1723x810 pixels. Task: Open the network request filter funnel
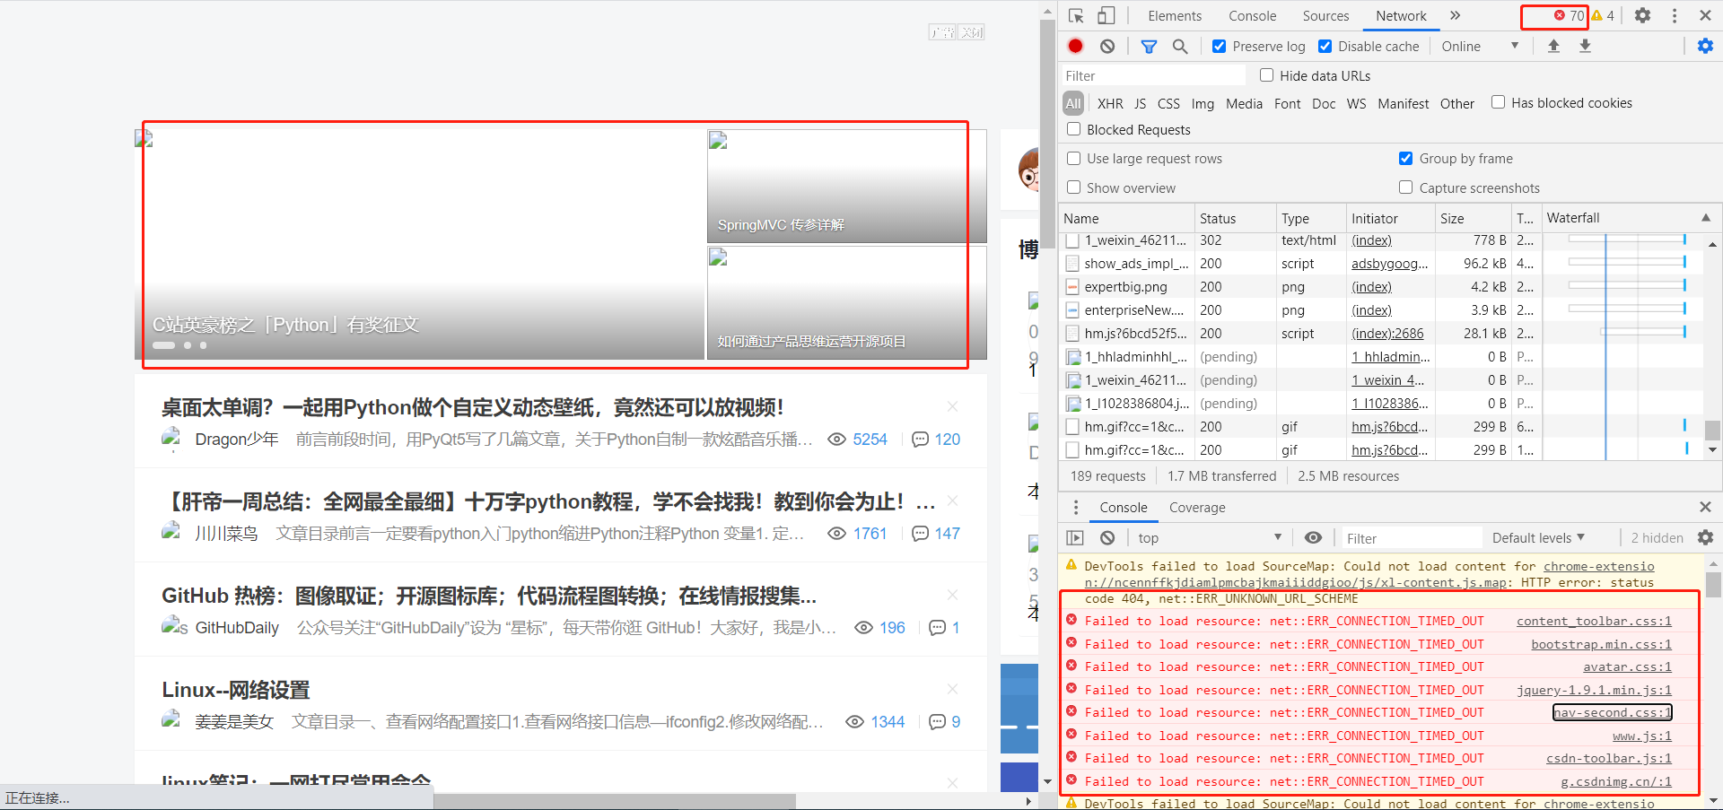click(x=1149, y=46)
